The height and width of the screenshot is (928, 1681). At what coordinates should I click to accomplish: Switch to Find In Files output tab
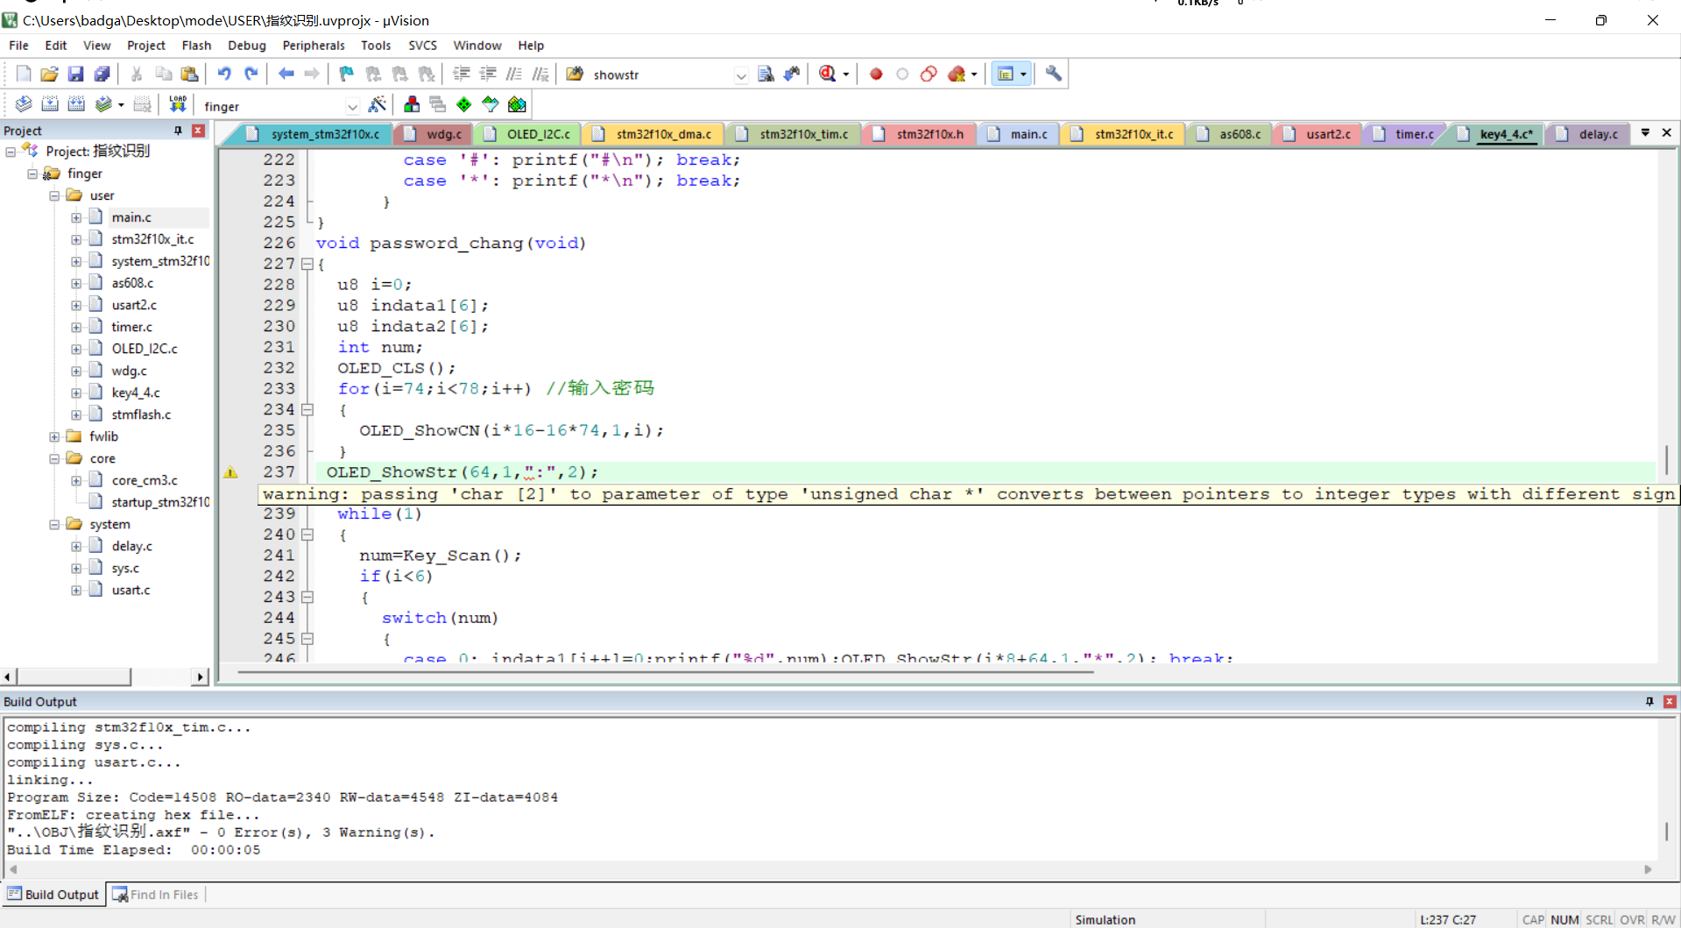[x=157, y=895]
